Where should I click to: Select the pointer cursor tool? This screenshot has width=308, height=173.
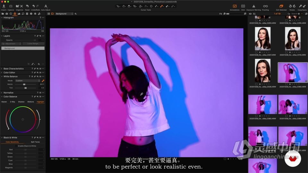click(x=118, y=6)
